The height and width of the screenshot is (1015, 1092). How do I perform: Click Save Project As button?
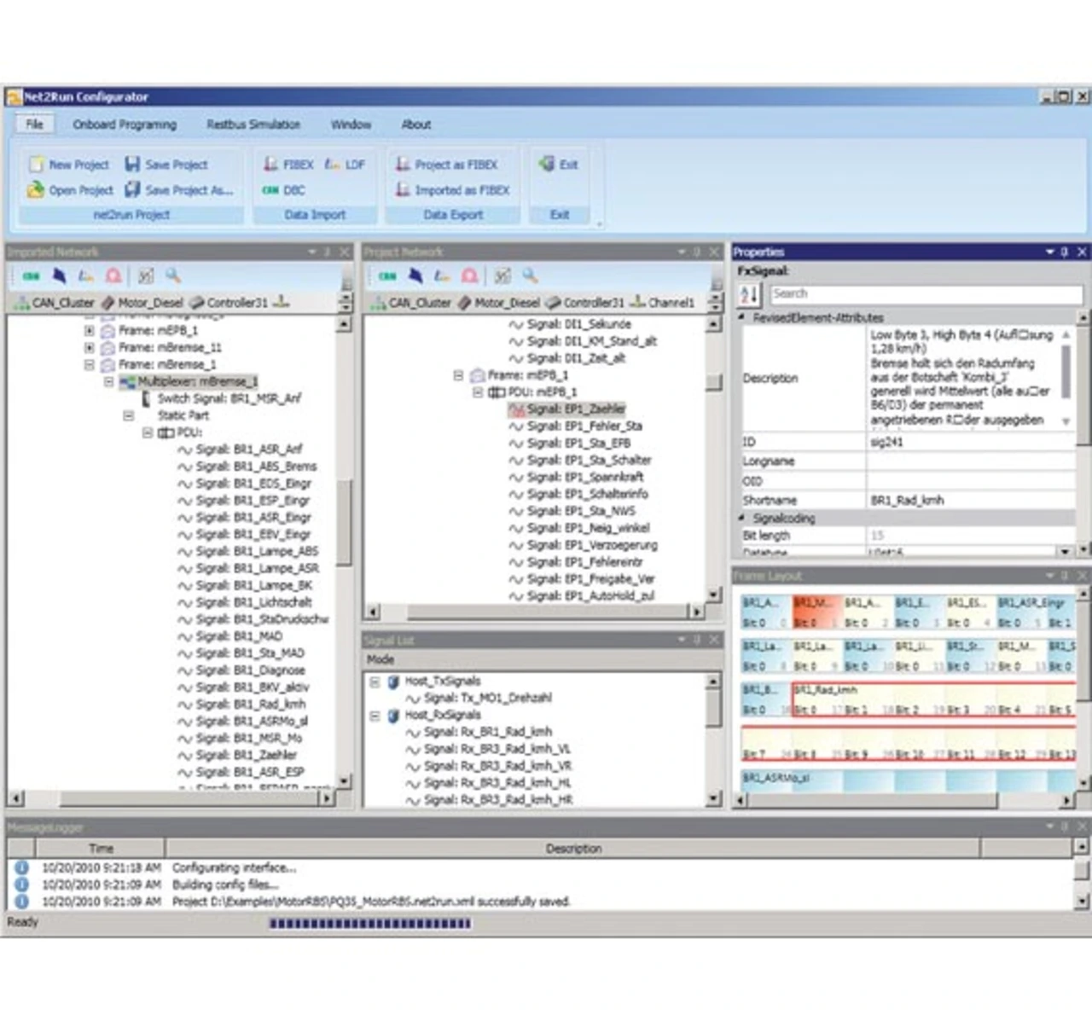click(x=179, y=190)
